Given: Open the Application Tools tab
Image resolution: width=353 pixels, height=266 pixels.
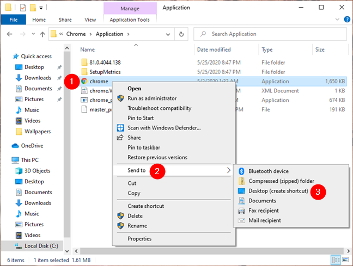Looking at the screenshot, I should 130,20.
